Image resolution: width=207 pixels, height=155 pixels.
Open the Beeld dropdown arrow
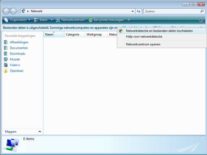52,20
